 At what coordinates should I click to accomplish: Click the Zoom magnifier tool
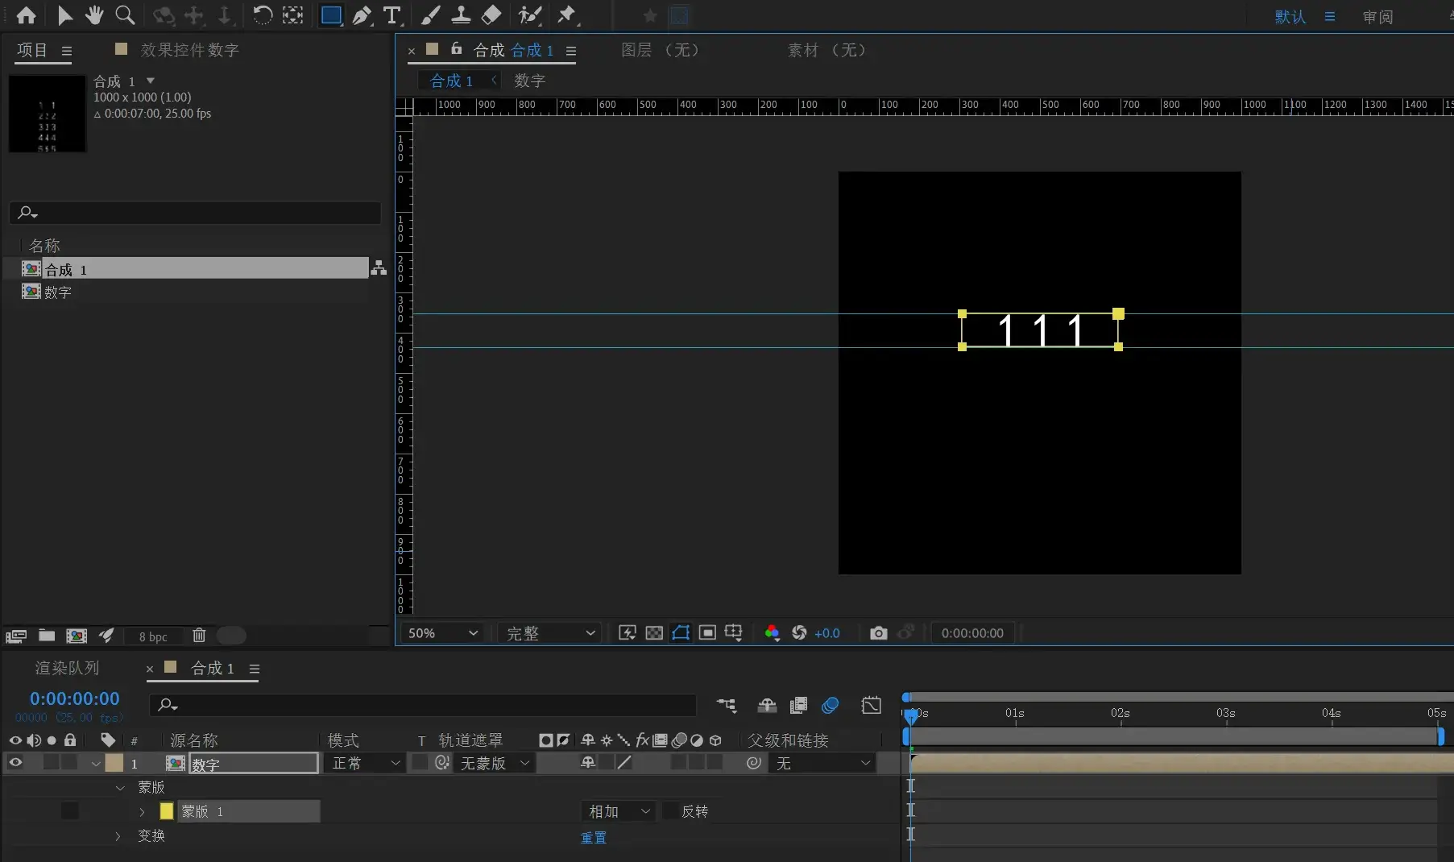(x=125, y=15)
